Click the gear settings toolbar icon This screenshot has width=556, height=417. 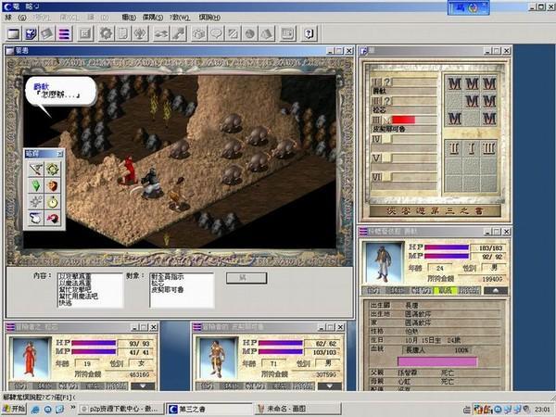(106, 33)
